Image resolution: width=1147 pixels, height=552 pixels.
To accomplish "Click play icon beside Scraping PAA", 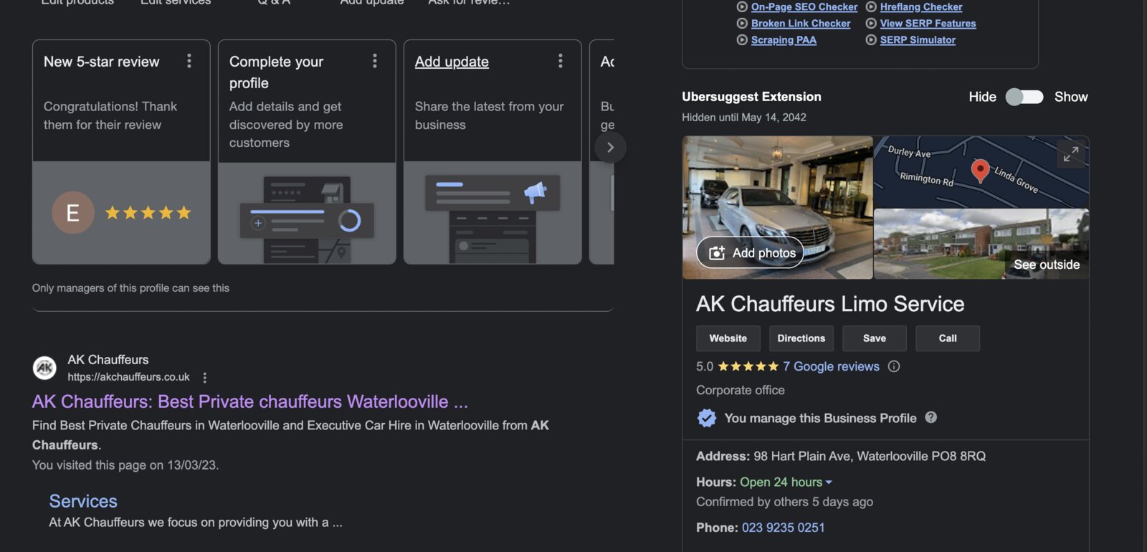I will [742, 40].
